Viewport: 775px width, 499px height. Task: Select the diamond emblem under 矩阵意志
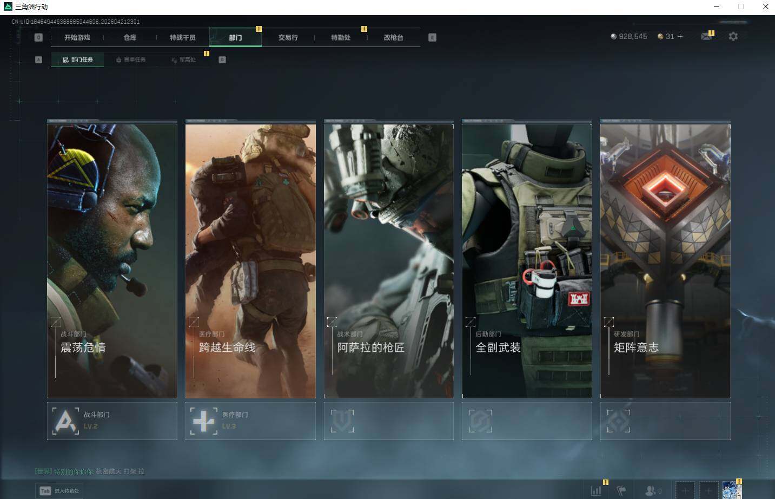click(619, 421)
